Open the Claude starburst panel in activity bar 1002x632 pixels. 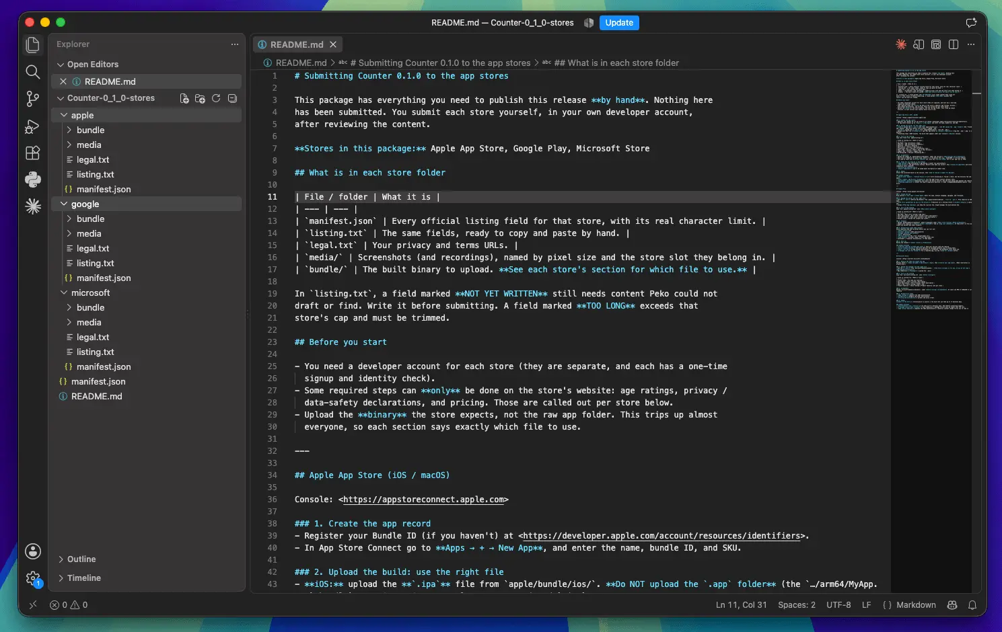pos(32,206)
